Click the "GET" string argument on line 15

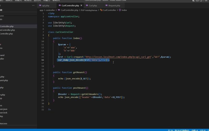click(156, 57)
